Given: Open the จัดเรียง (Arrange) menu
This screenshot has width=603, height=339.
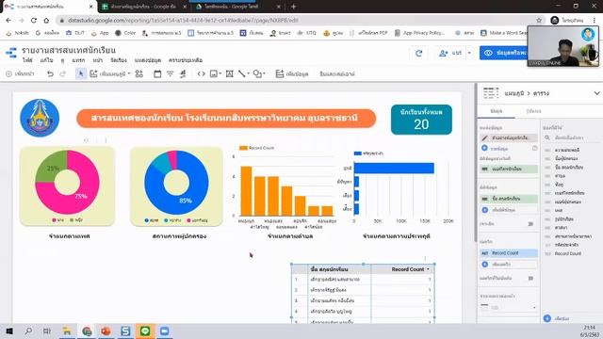Looking at the screenshot, I should click(119, 60).
